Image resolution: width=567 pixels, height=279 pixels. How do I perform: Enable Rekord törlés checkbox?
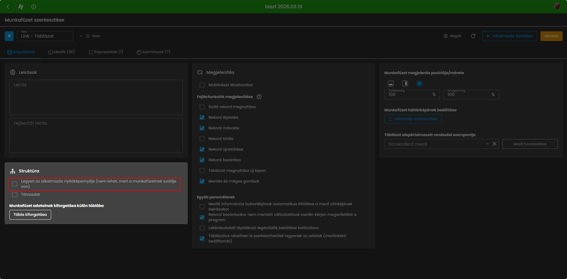pyautogui.click(x=202, y=139)
